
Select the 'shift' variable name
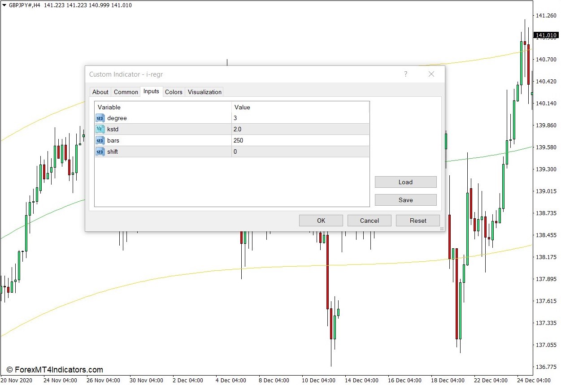[113, 152]
